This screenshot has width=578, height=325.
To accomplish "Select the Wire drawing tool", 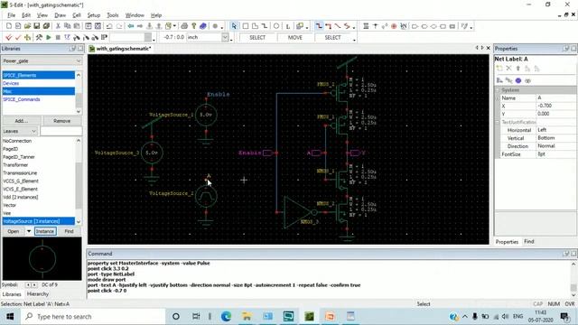I will [319, 26].
